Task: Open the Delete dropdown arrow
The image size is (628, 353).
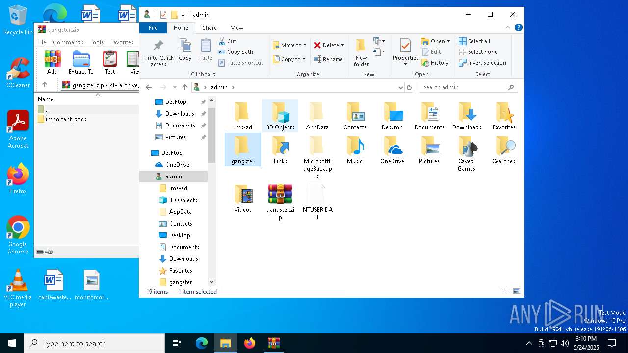Action: pyautogui.click(x=342, y=45)
